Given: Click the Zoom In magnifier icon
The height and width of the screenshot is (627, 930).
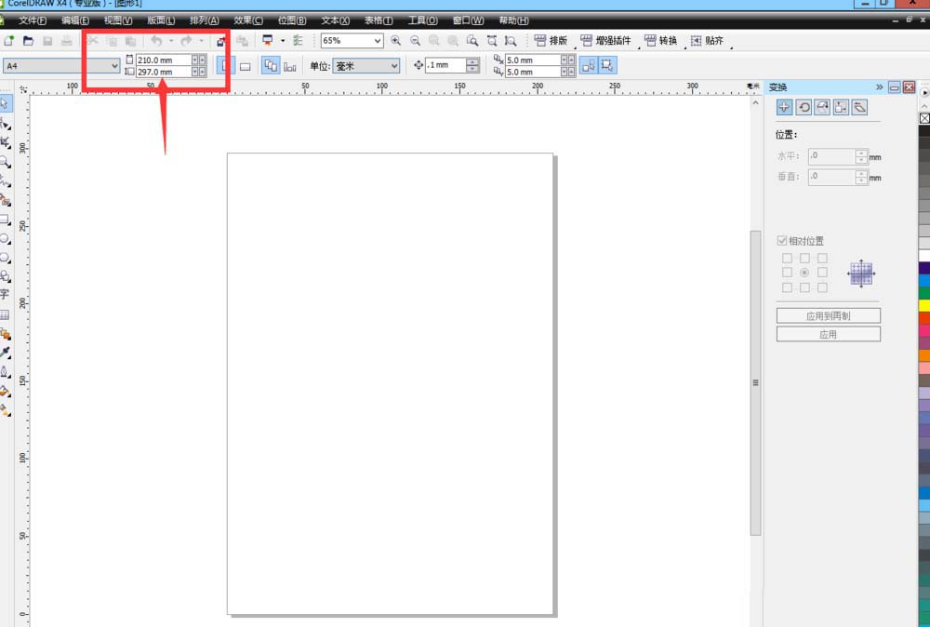Looking at the screenshot, I should (x=395, y=40).
